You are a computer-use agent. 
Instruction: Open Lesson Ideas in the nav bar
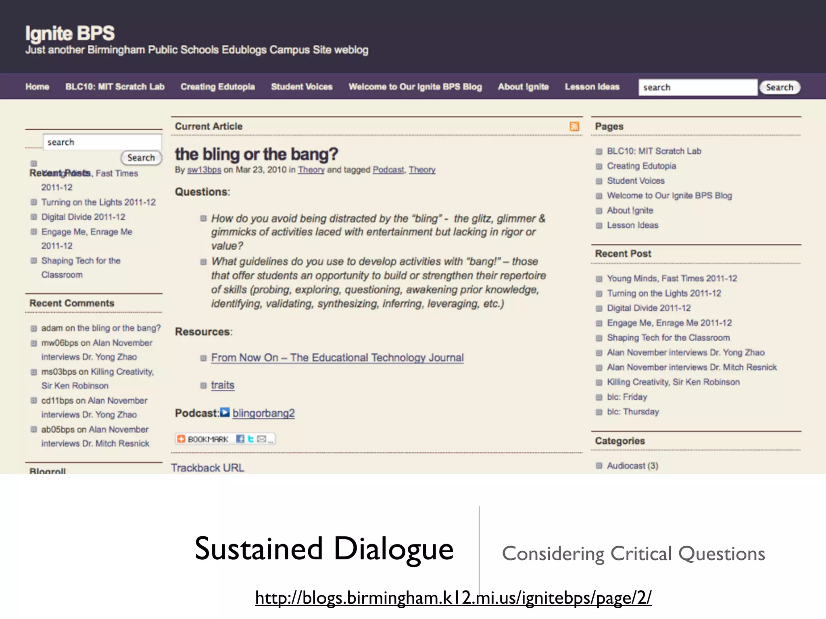[x=592, y=87]
